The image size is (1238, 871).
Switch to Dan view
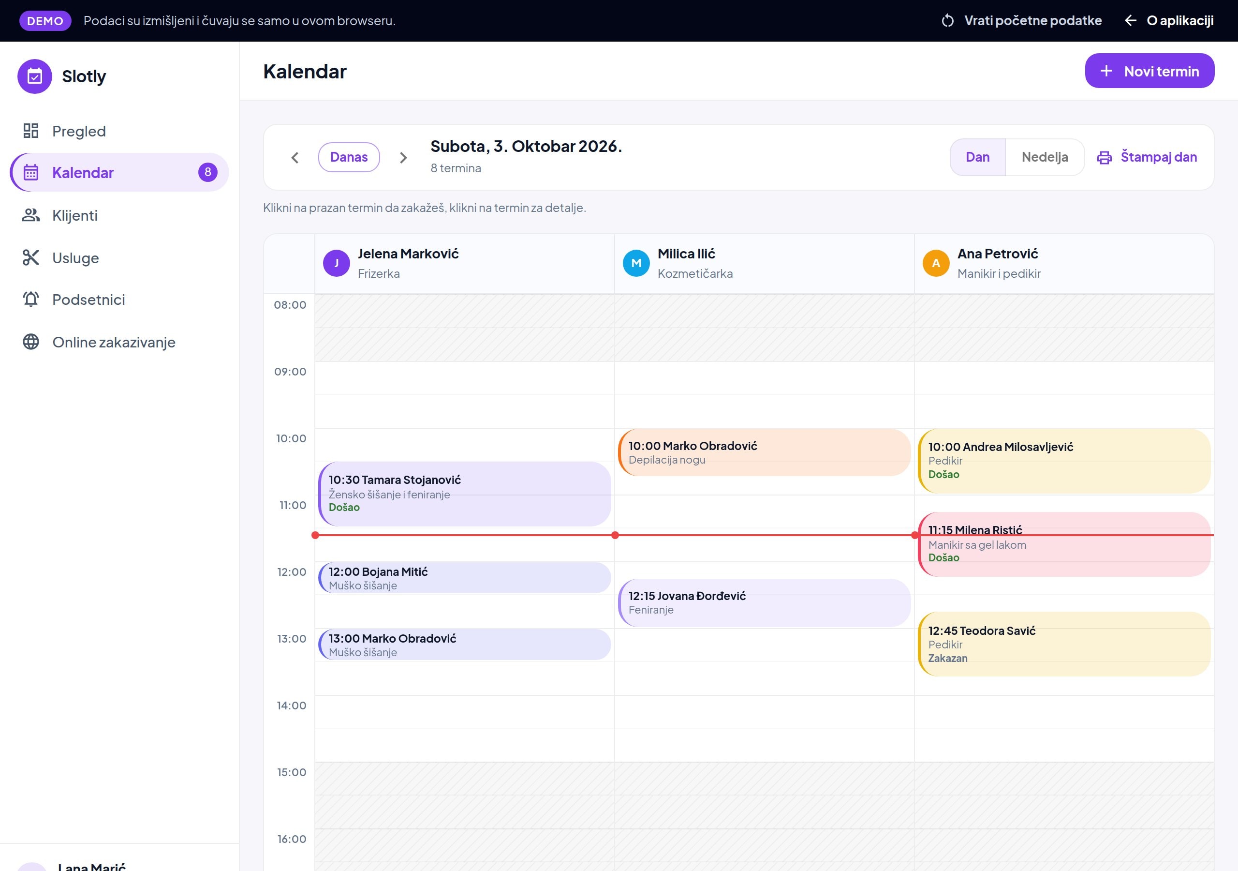(x=977, y=157)
